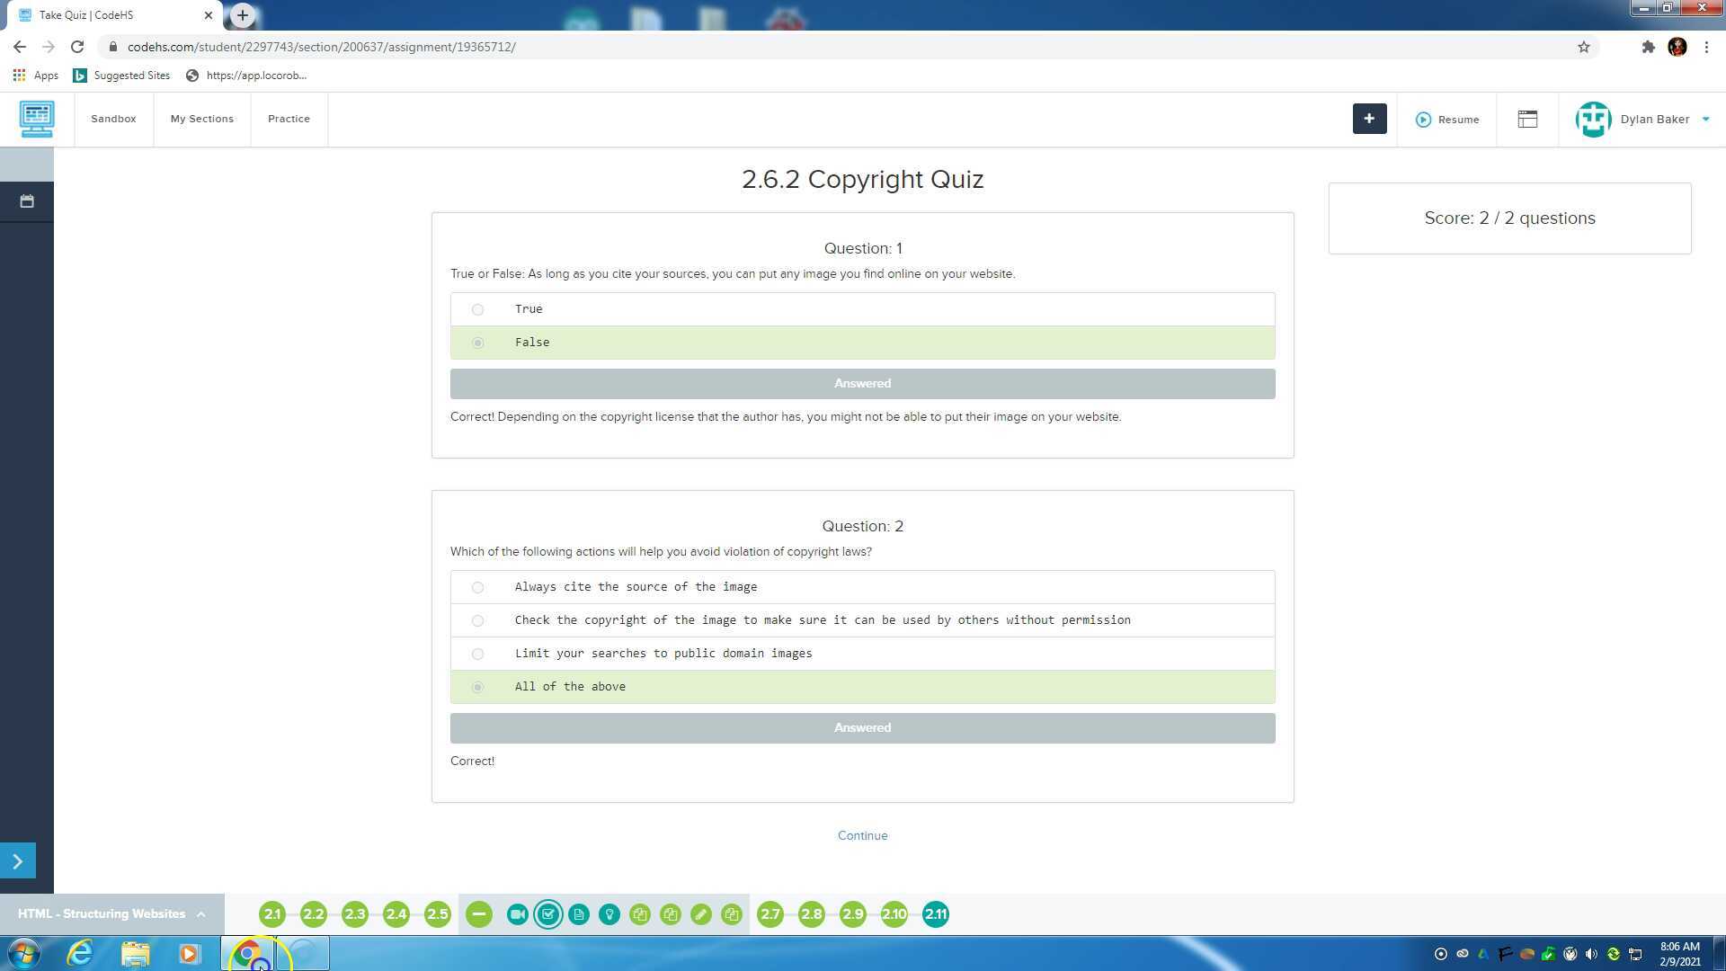The height and width of the screenshot is (971, 1726).
Task: Switch to the Take Quiz CodeHS browser tab
Action: [108, 15]
